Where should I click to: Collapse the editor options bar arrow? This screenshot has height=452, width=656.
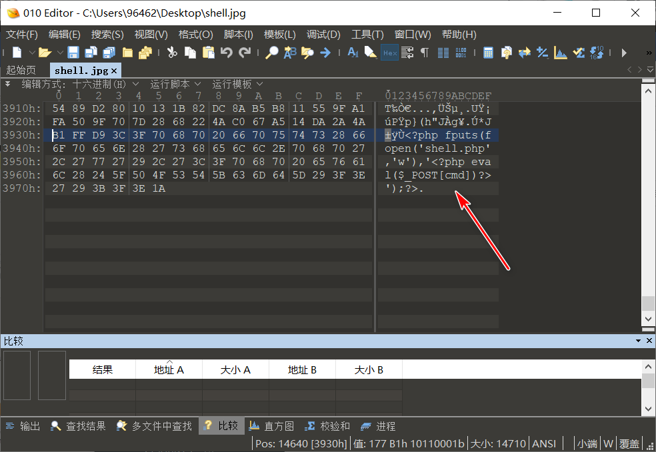pyautogui.click(x=7, y=84)
